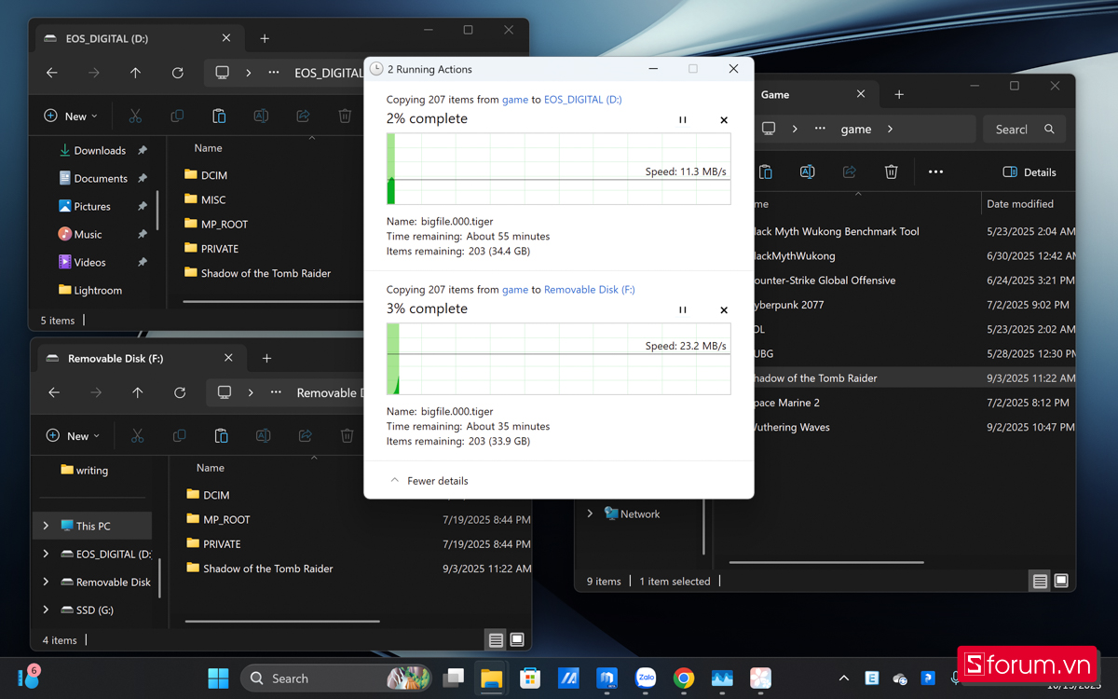Expand the This PC tree node
Image resolution: width=1118 pixels, height=699 pixels.
[x=46, y=526]
